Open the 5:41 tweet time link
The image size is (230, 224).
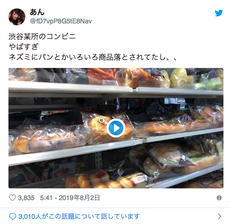[46, 198]
